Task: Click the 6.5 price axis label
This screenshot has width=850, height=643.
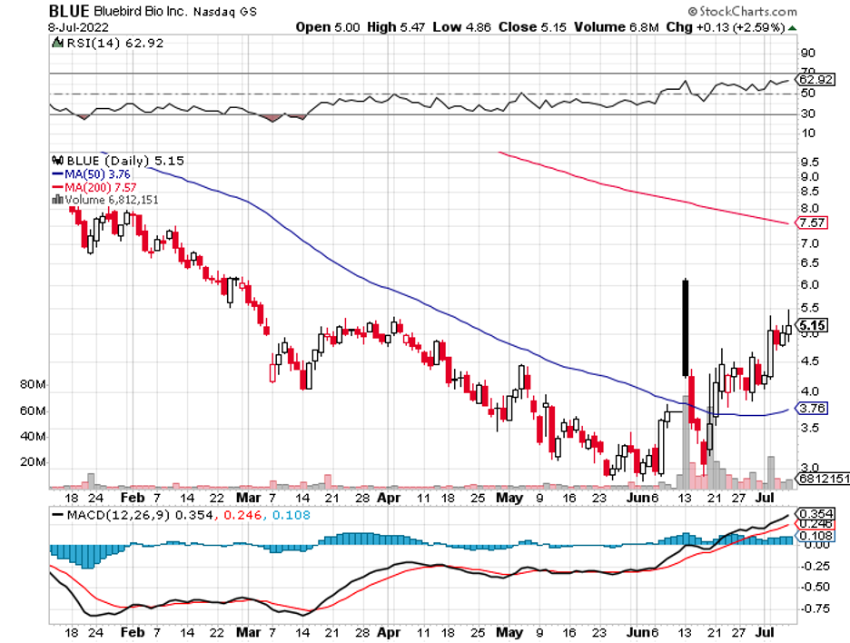Action: click(x=809, y=263)
